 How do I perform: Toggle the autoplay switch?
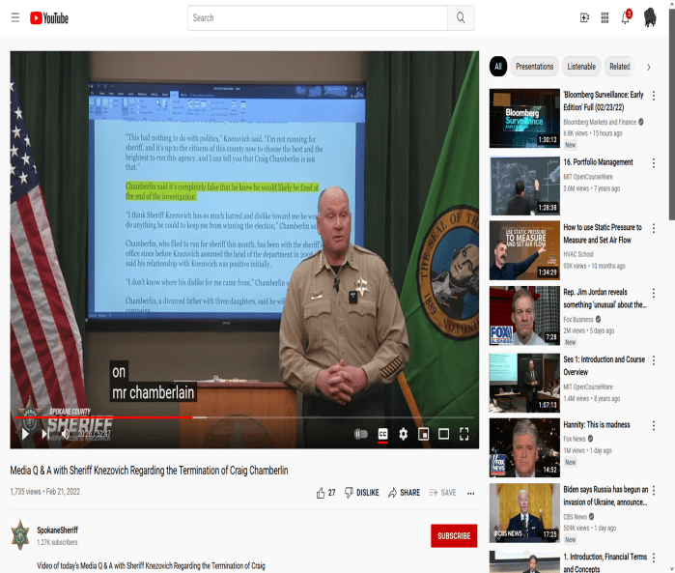361,434
